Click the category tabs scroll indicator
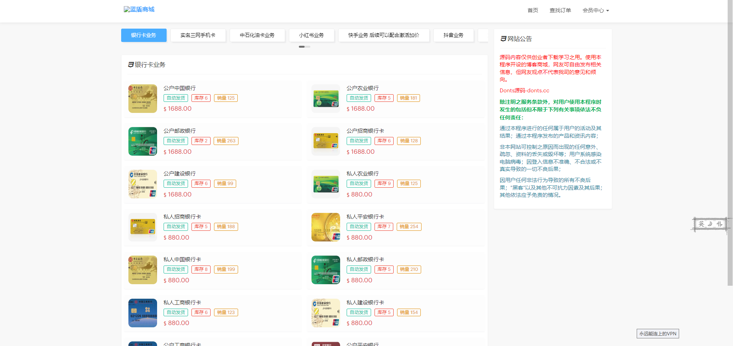Image resolution: width=733 pixels, height=346 pixels. pos(305,47)
